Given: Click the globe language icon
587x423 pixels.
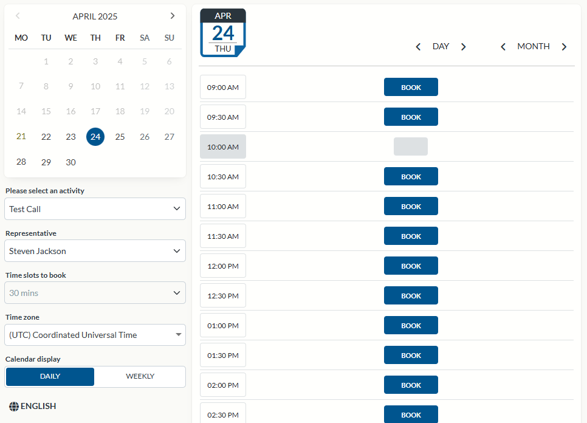Looking at the screenshot, I should point(14,407).
